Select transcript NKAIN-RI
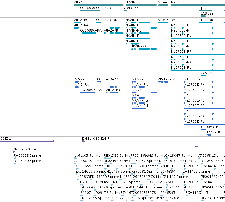This screenshot has height=202, width=225. 132,44
